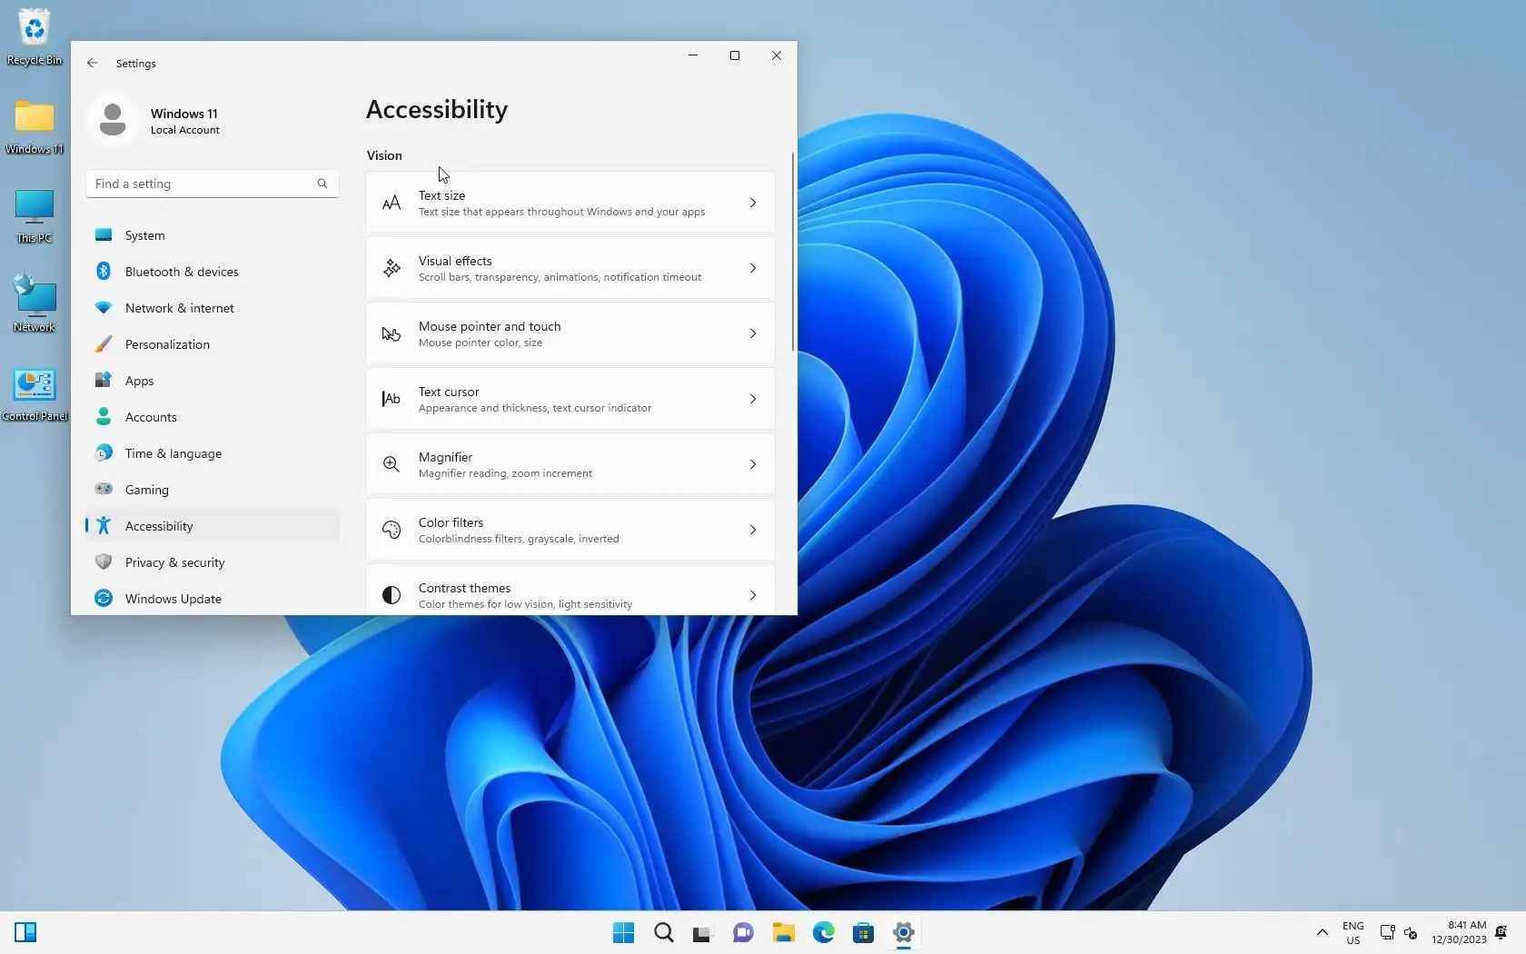Maximize the Settings window
1526x954 pixels.
tap(735, 55)
